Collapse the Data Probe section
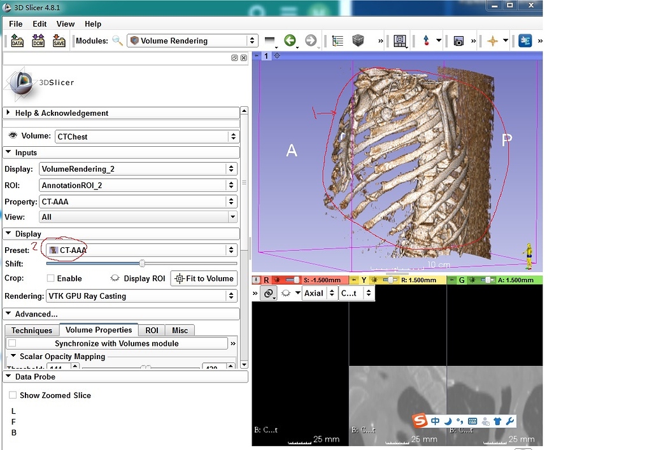Viewport: 652px width, 450px height. (x=125, y=376)
